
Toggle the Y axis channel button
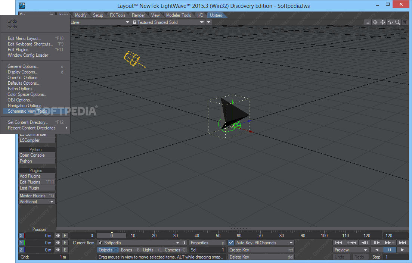point(21,243)
